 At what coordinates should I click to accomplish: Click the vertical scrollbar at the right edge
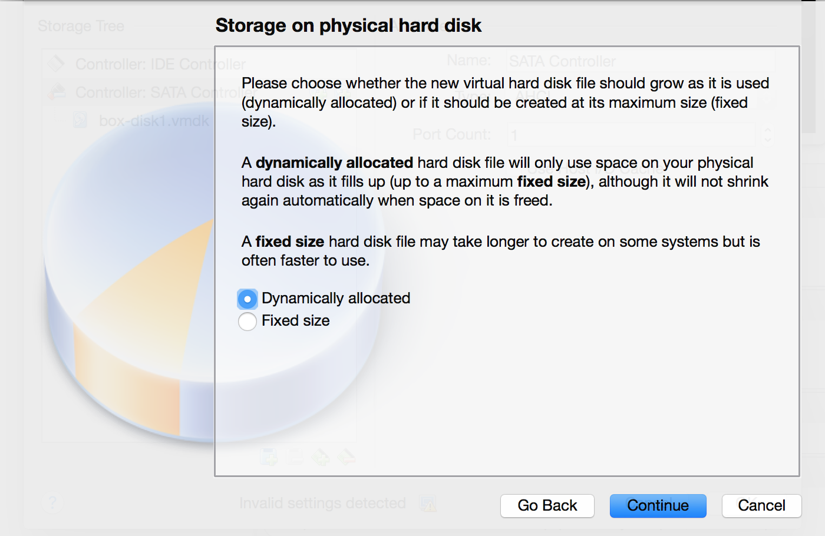808,65
